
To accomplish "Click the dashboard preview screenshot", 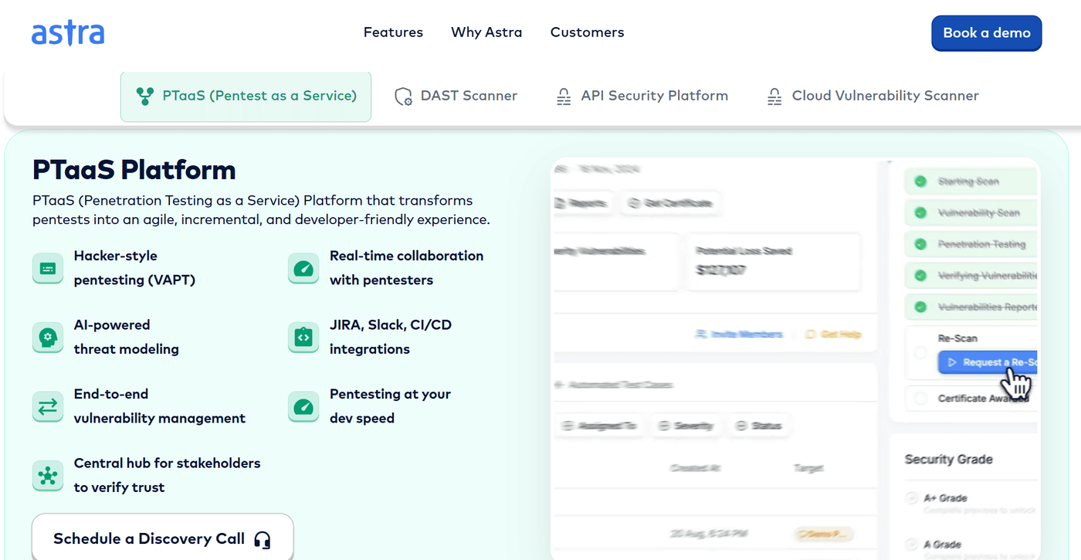I will pos(796,358).
